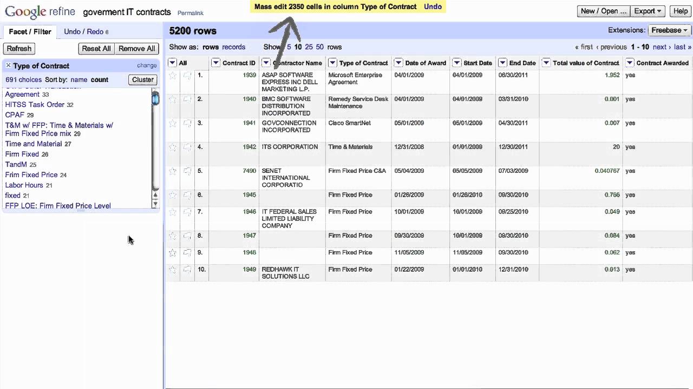Star row 5 for SENET INTERNATIONAL
This screenshot has width=693, height=389.
(x=173, y=171)
